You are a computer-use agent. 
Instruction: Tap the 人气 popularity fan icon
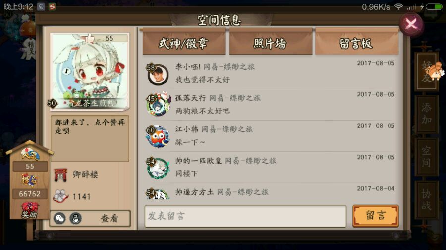[x=30, y=153]
